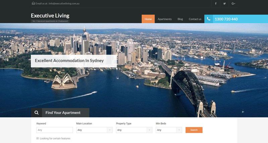Viewport: 268px width, 143px height.
Task: Click the orange Search button
Action: pyautogui.click(x=194, y=130)
